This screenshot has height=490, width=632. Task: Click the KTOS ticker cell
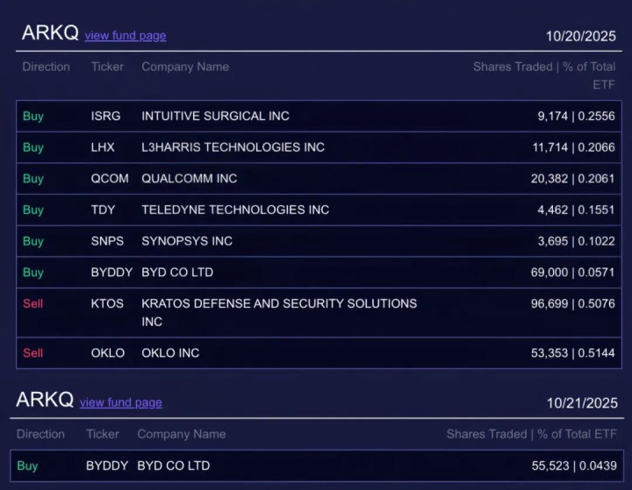(109, 303)
